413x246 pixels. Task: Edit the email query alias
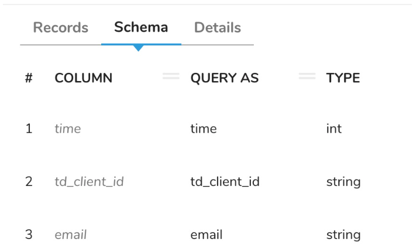[206, 235]
